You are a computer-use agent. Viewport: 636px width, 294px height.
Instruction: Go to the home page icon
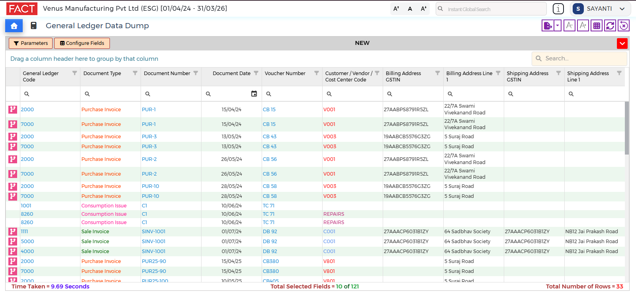click(x=14, y=26)
